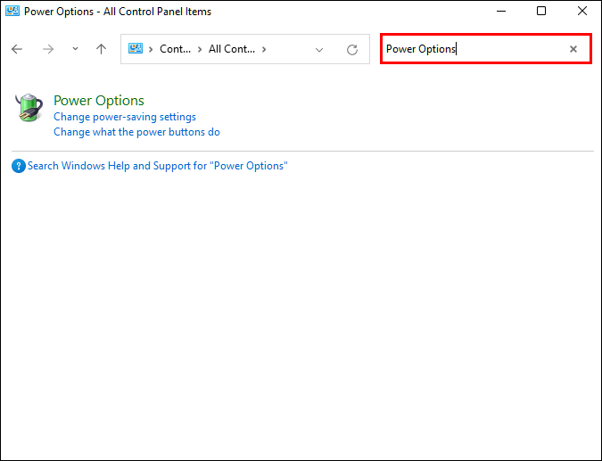Search Windows Help and Support for Power Options

click(157, 166)
